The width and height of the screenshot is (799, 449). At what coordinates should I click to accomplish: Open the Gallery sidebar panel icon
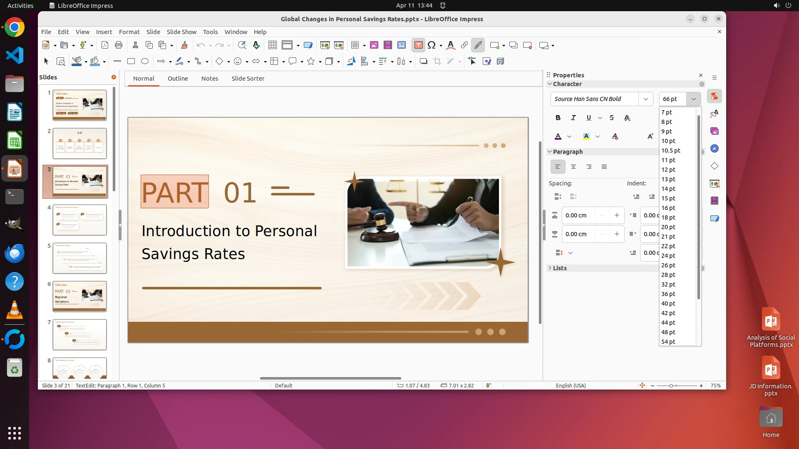[715, 131]
